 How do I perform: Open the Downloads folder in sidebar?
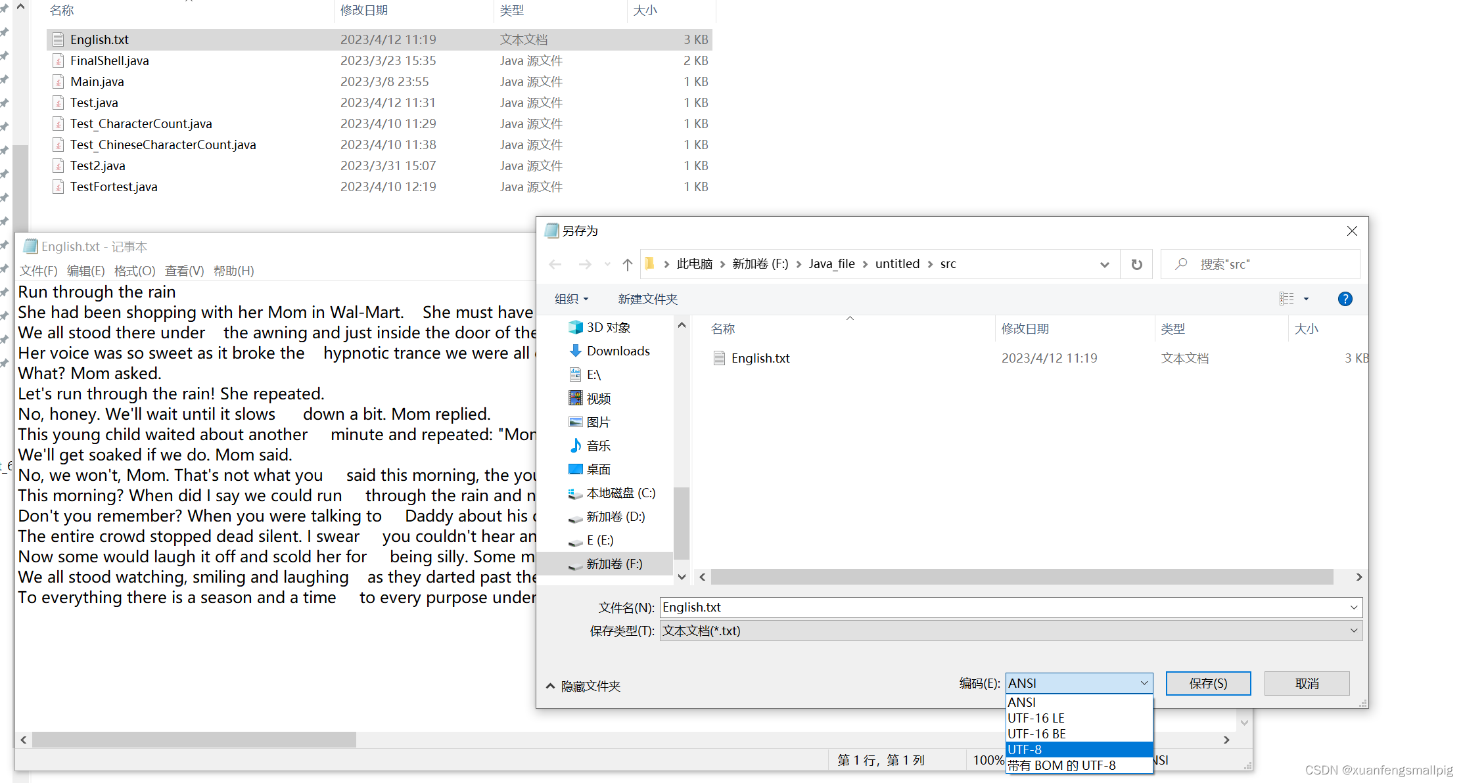pos(618,351)
